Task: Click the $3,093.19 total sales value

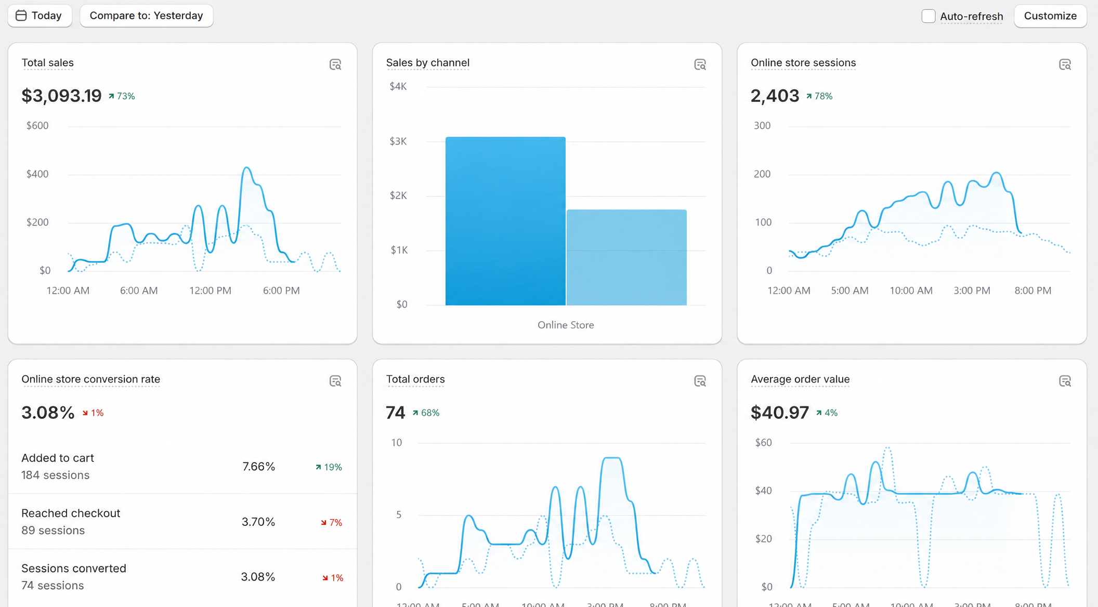Action: pos(61,96)
